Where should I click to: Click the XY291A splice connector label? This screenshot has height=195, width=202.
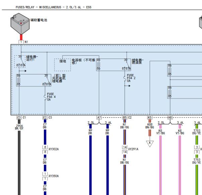click(133, 149)
